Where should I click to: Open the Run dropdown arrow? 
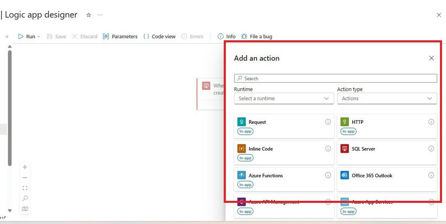(39, 36)
